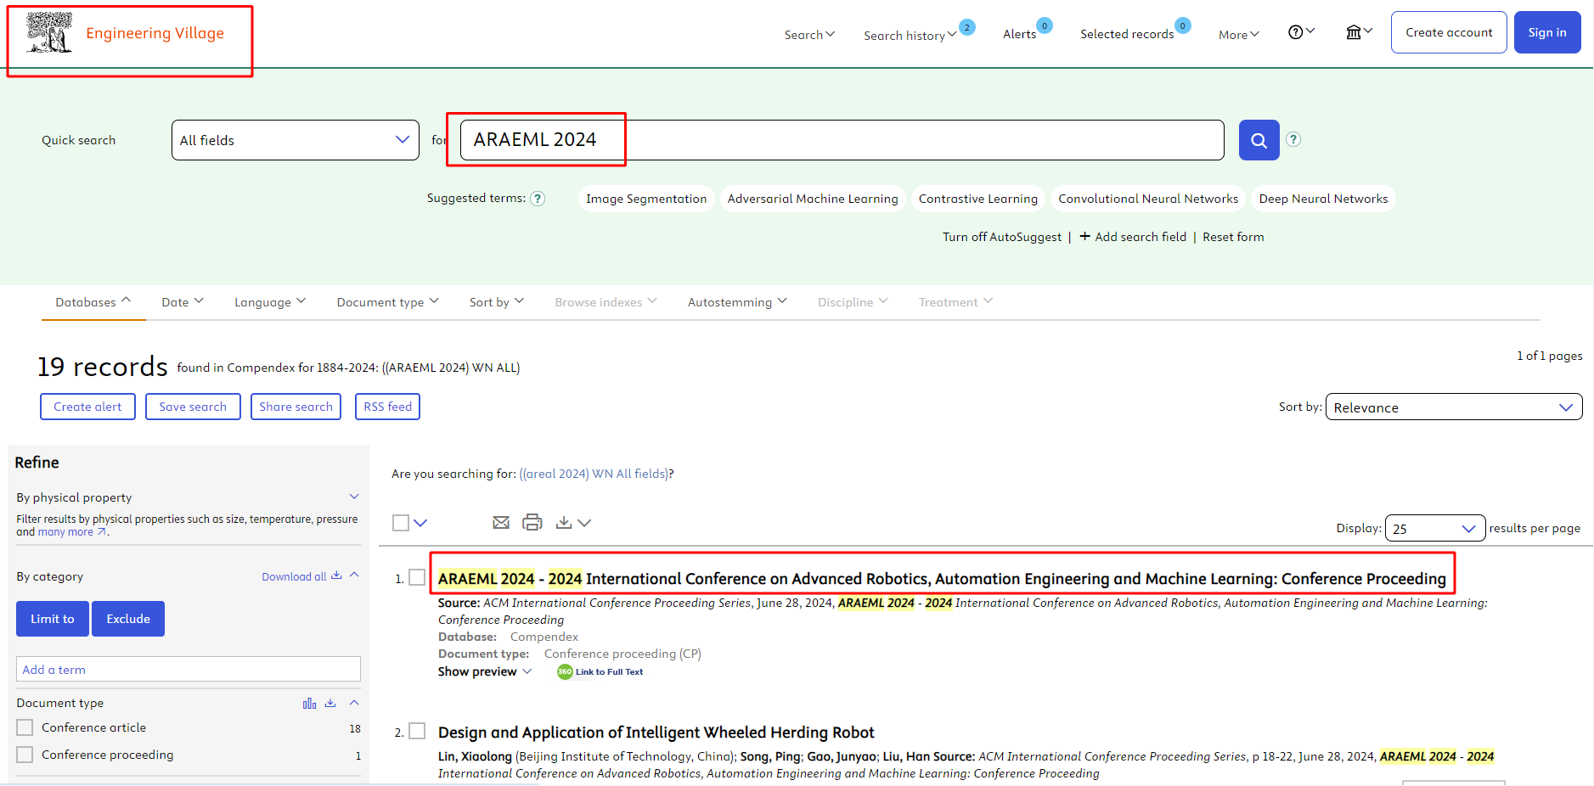Expand By physical property section
Viewport: 1594px width, 786px height.
click(x=354, y=497)
